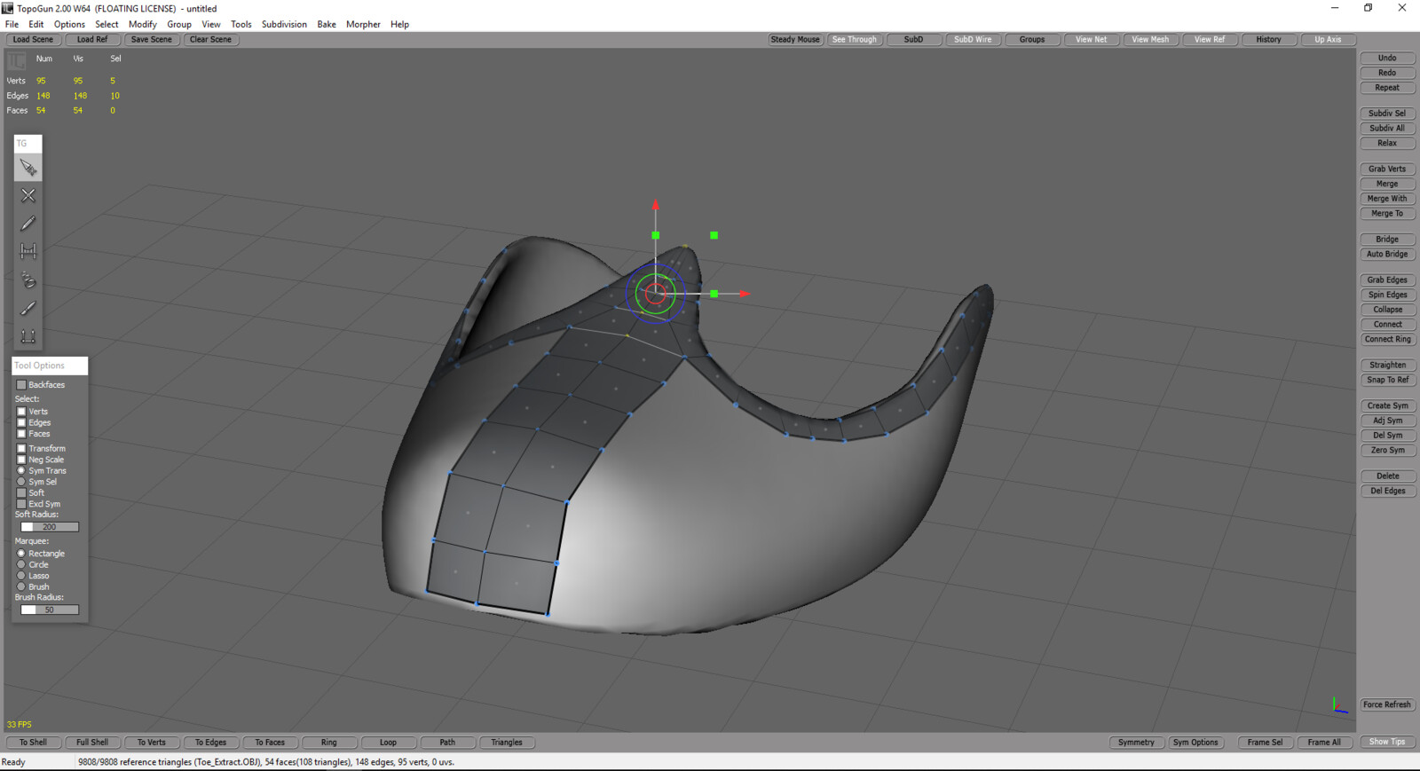Choose Lasso marquee mode
1420x771 pixels.
coord(21,576)
